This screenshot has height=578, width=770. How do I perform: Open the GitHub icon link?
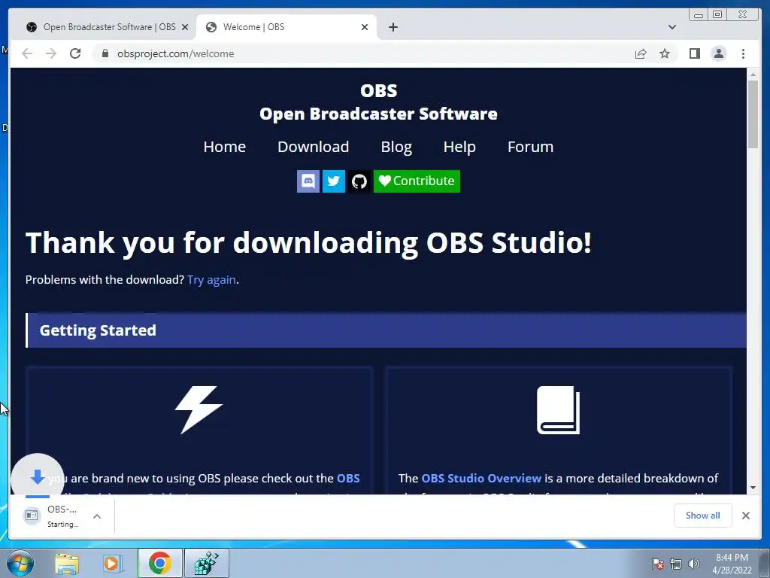[x=359, y=181]
